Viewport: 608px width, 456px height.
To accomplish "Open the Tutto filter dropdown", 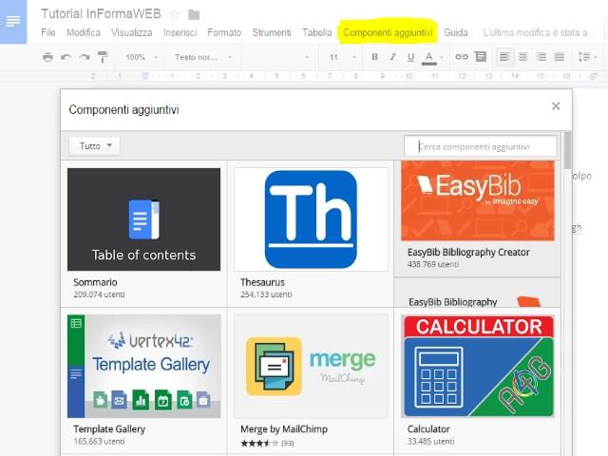I will click(x=95, y=145).
